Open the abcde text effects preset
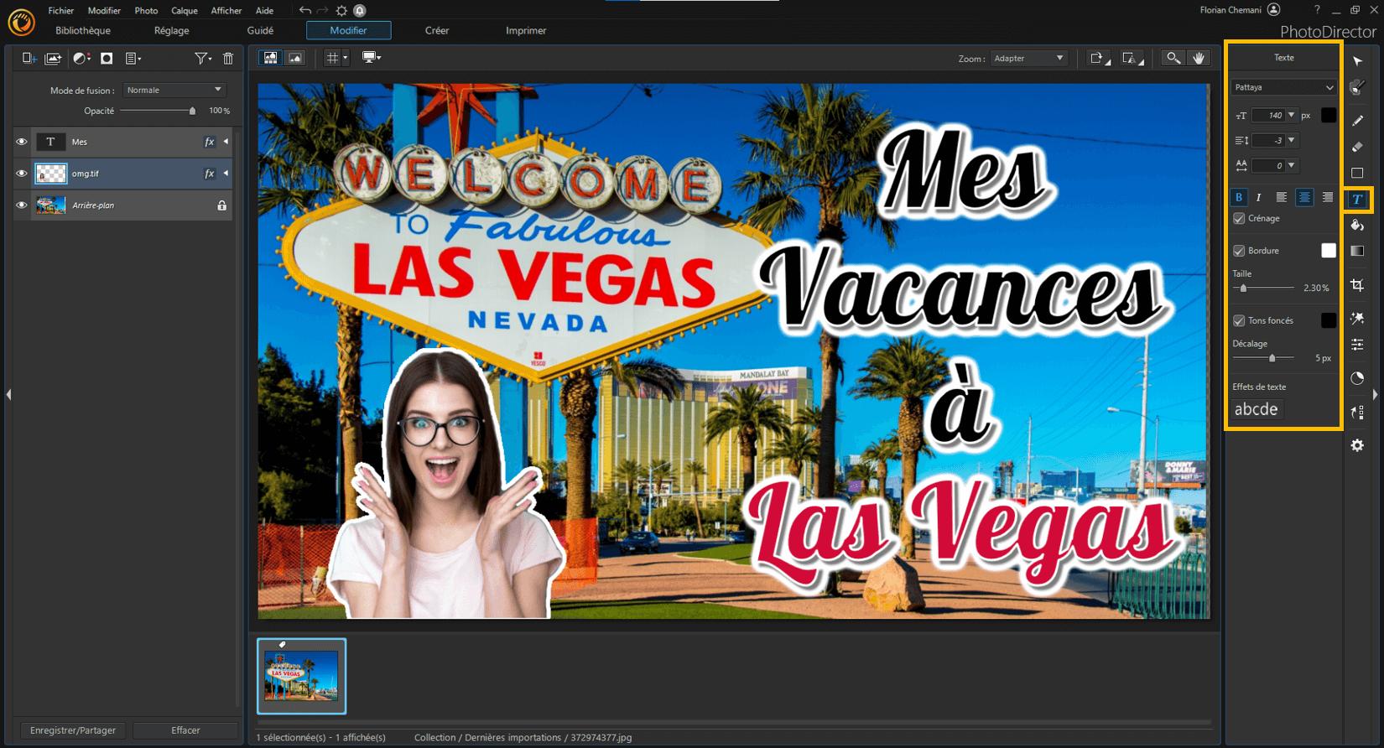The height and width of the screenshot is (748, 1384). (1257, 409)
